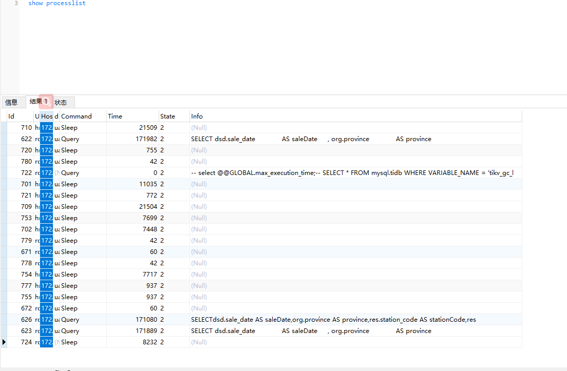Screen dimensions: 567x371
Task: Click the Query command cell of row 623
Action: pos(82,331)
